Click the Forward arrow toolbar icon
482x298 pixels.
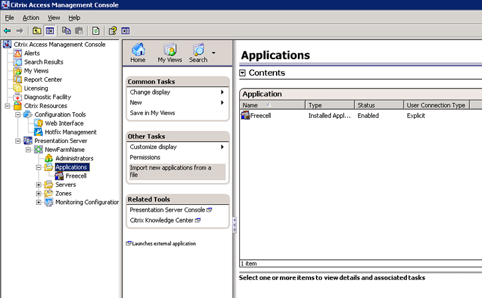pos(20,31)
